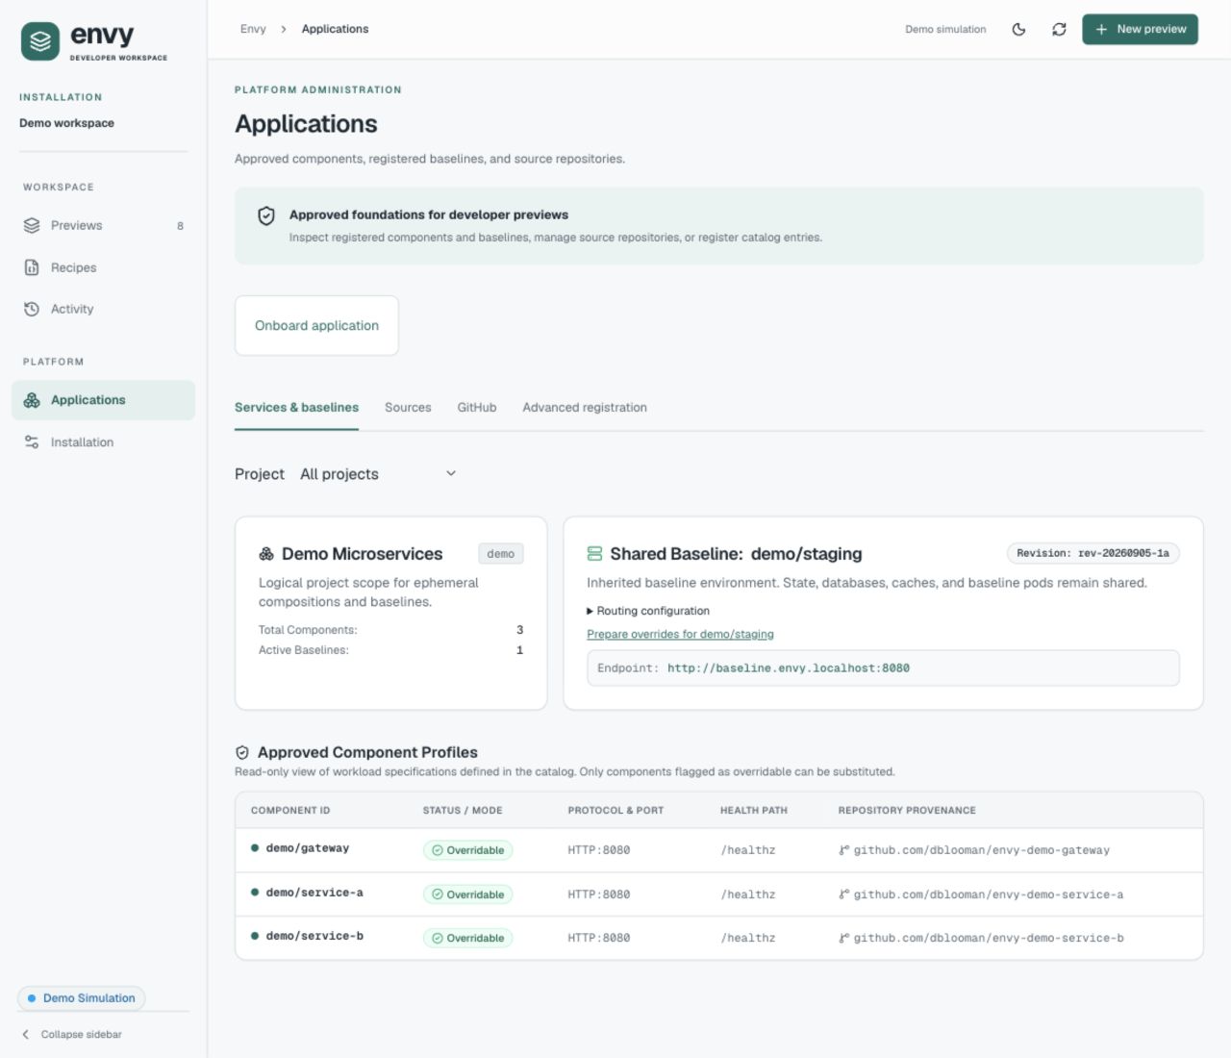Click the Shared Baseline server icon
This screenshot has width=1231, height=1058.
[x=594, y=554]
